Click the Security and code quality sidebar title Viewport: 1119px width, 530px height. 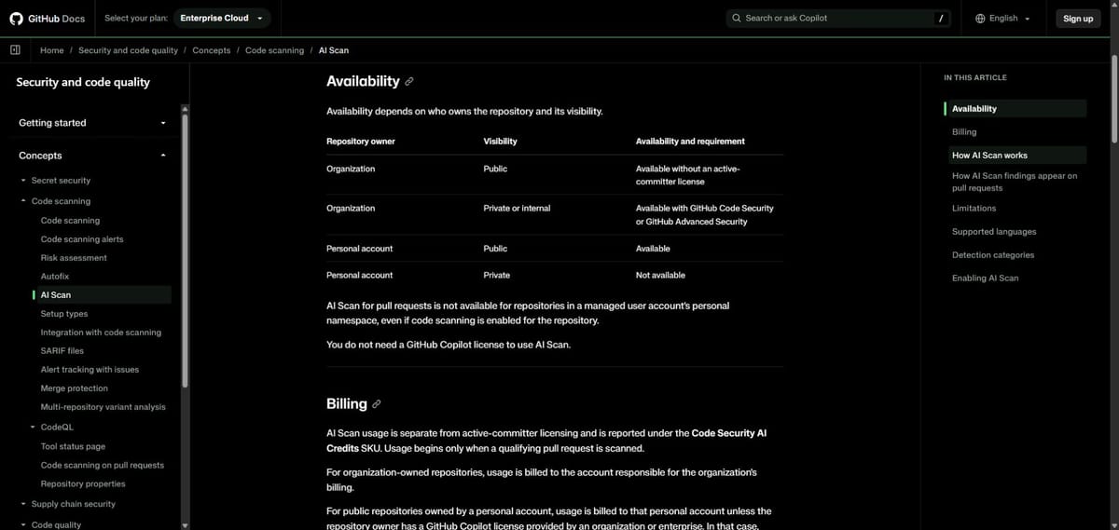click(83, 82)
